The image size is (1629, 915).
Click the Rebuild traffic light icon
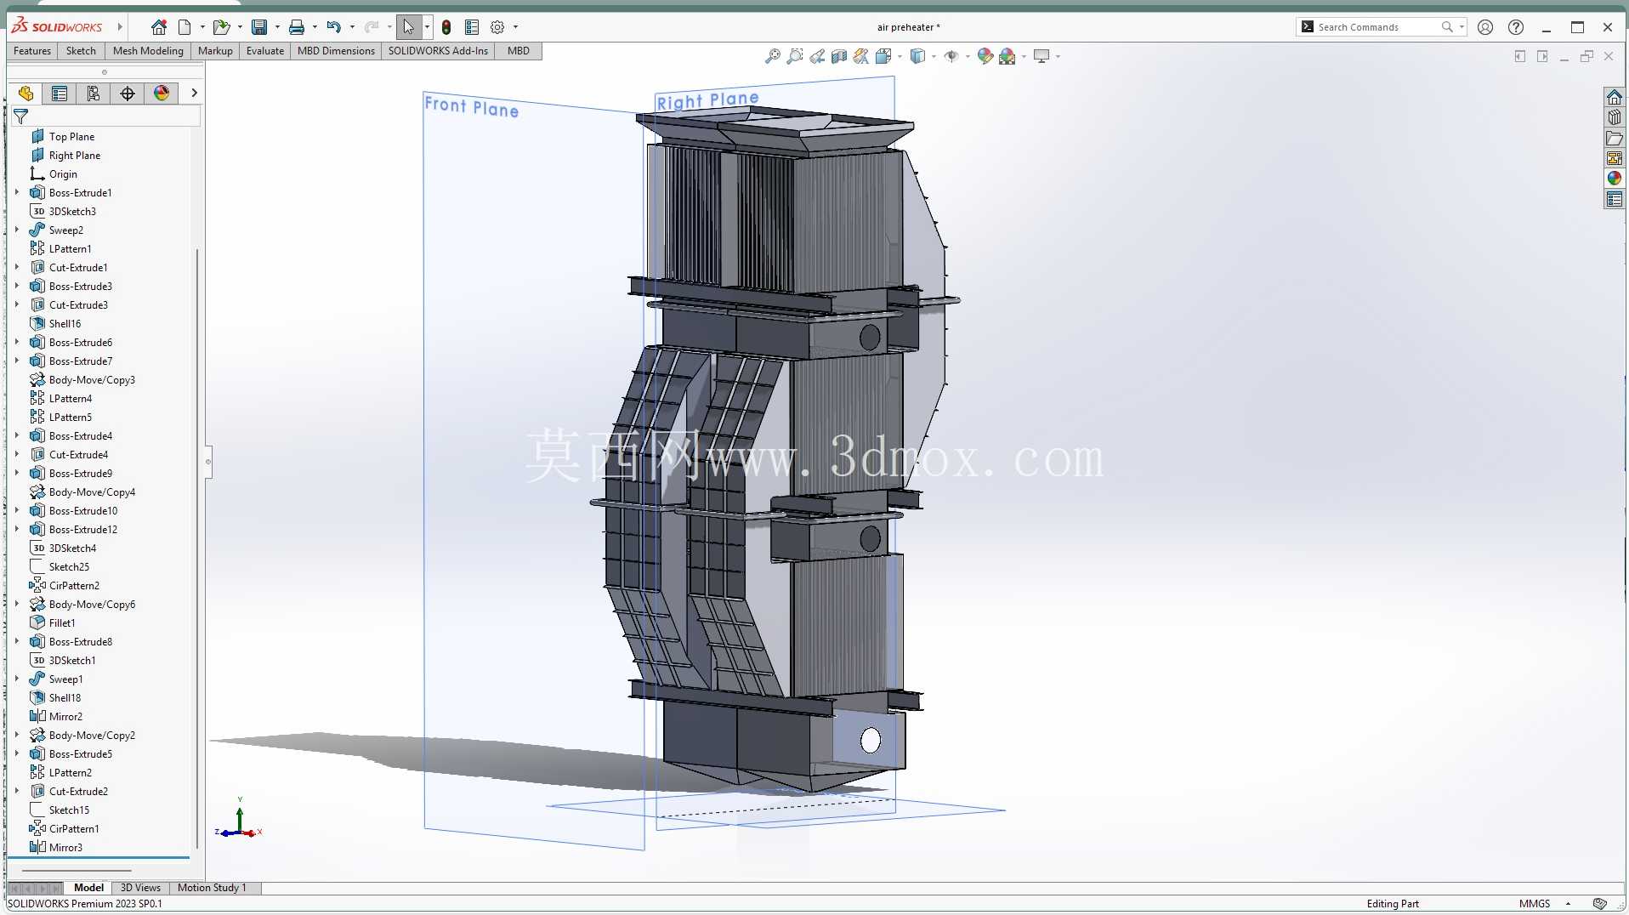click(446, 27)
